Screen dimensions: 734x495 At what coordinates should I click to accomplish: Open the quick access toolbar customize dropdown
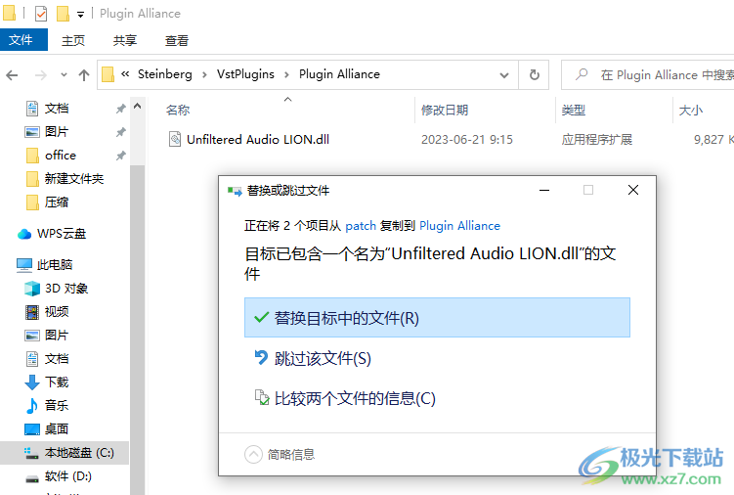pos(80,15)
